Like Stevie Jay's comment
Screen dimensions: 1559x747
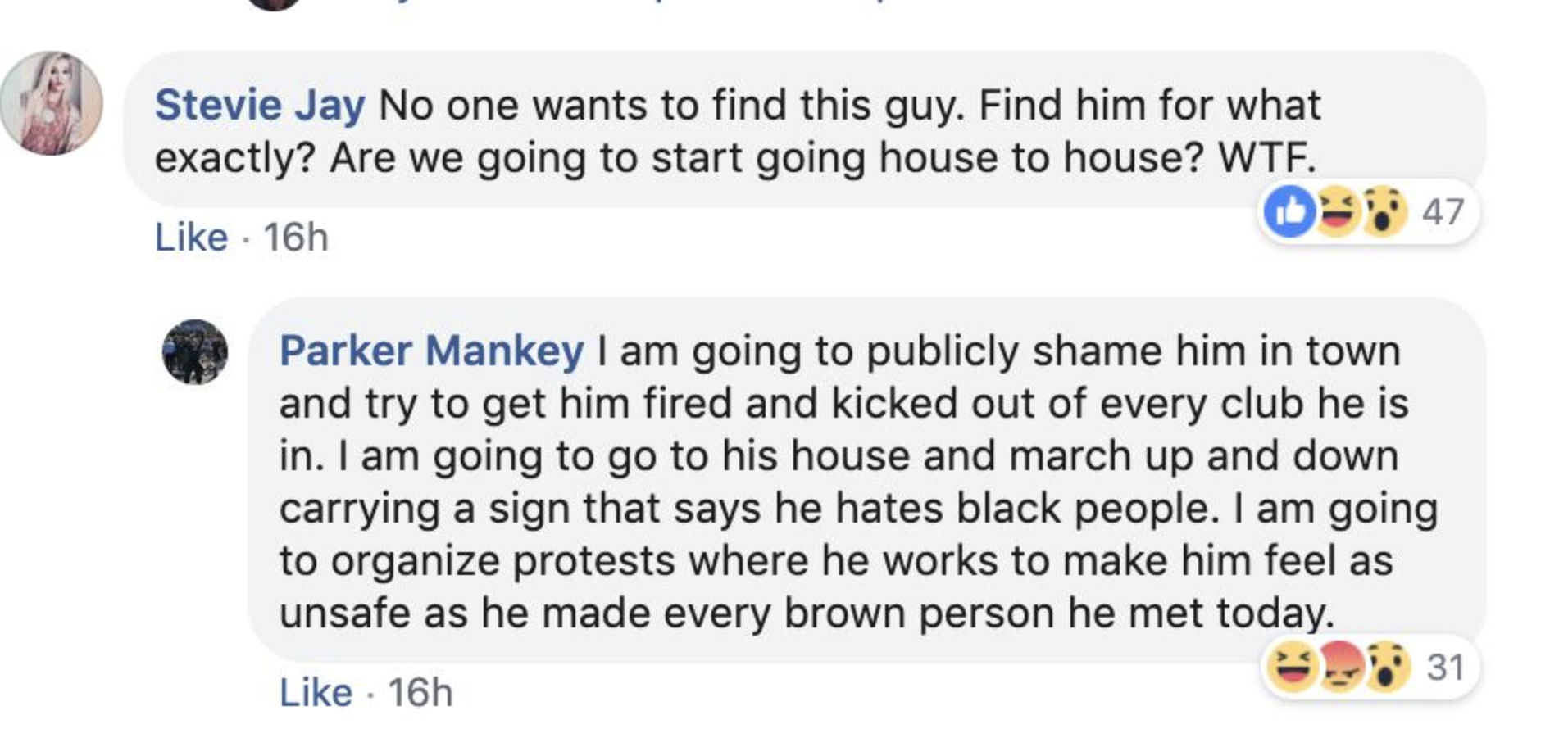(x=191, y=238)
